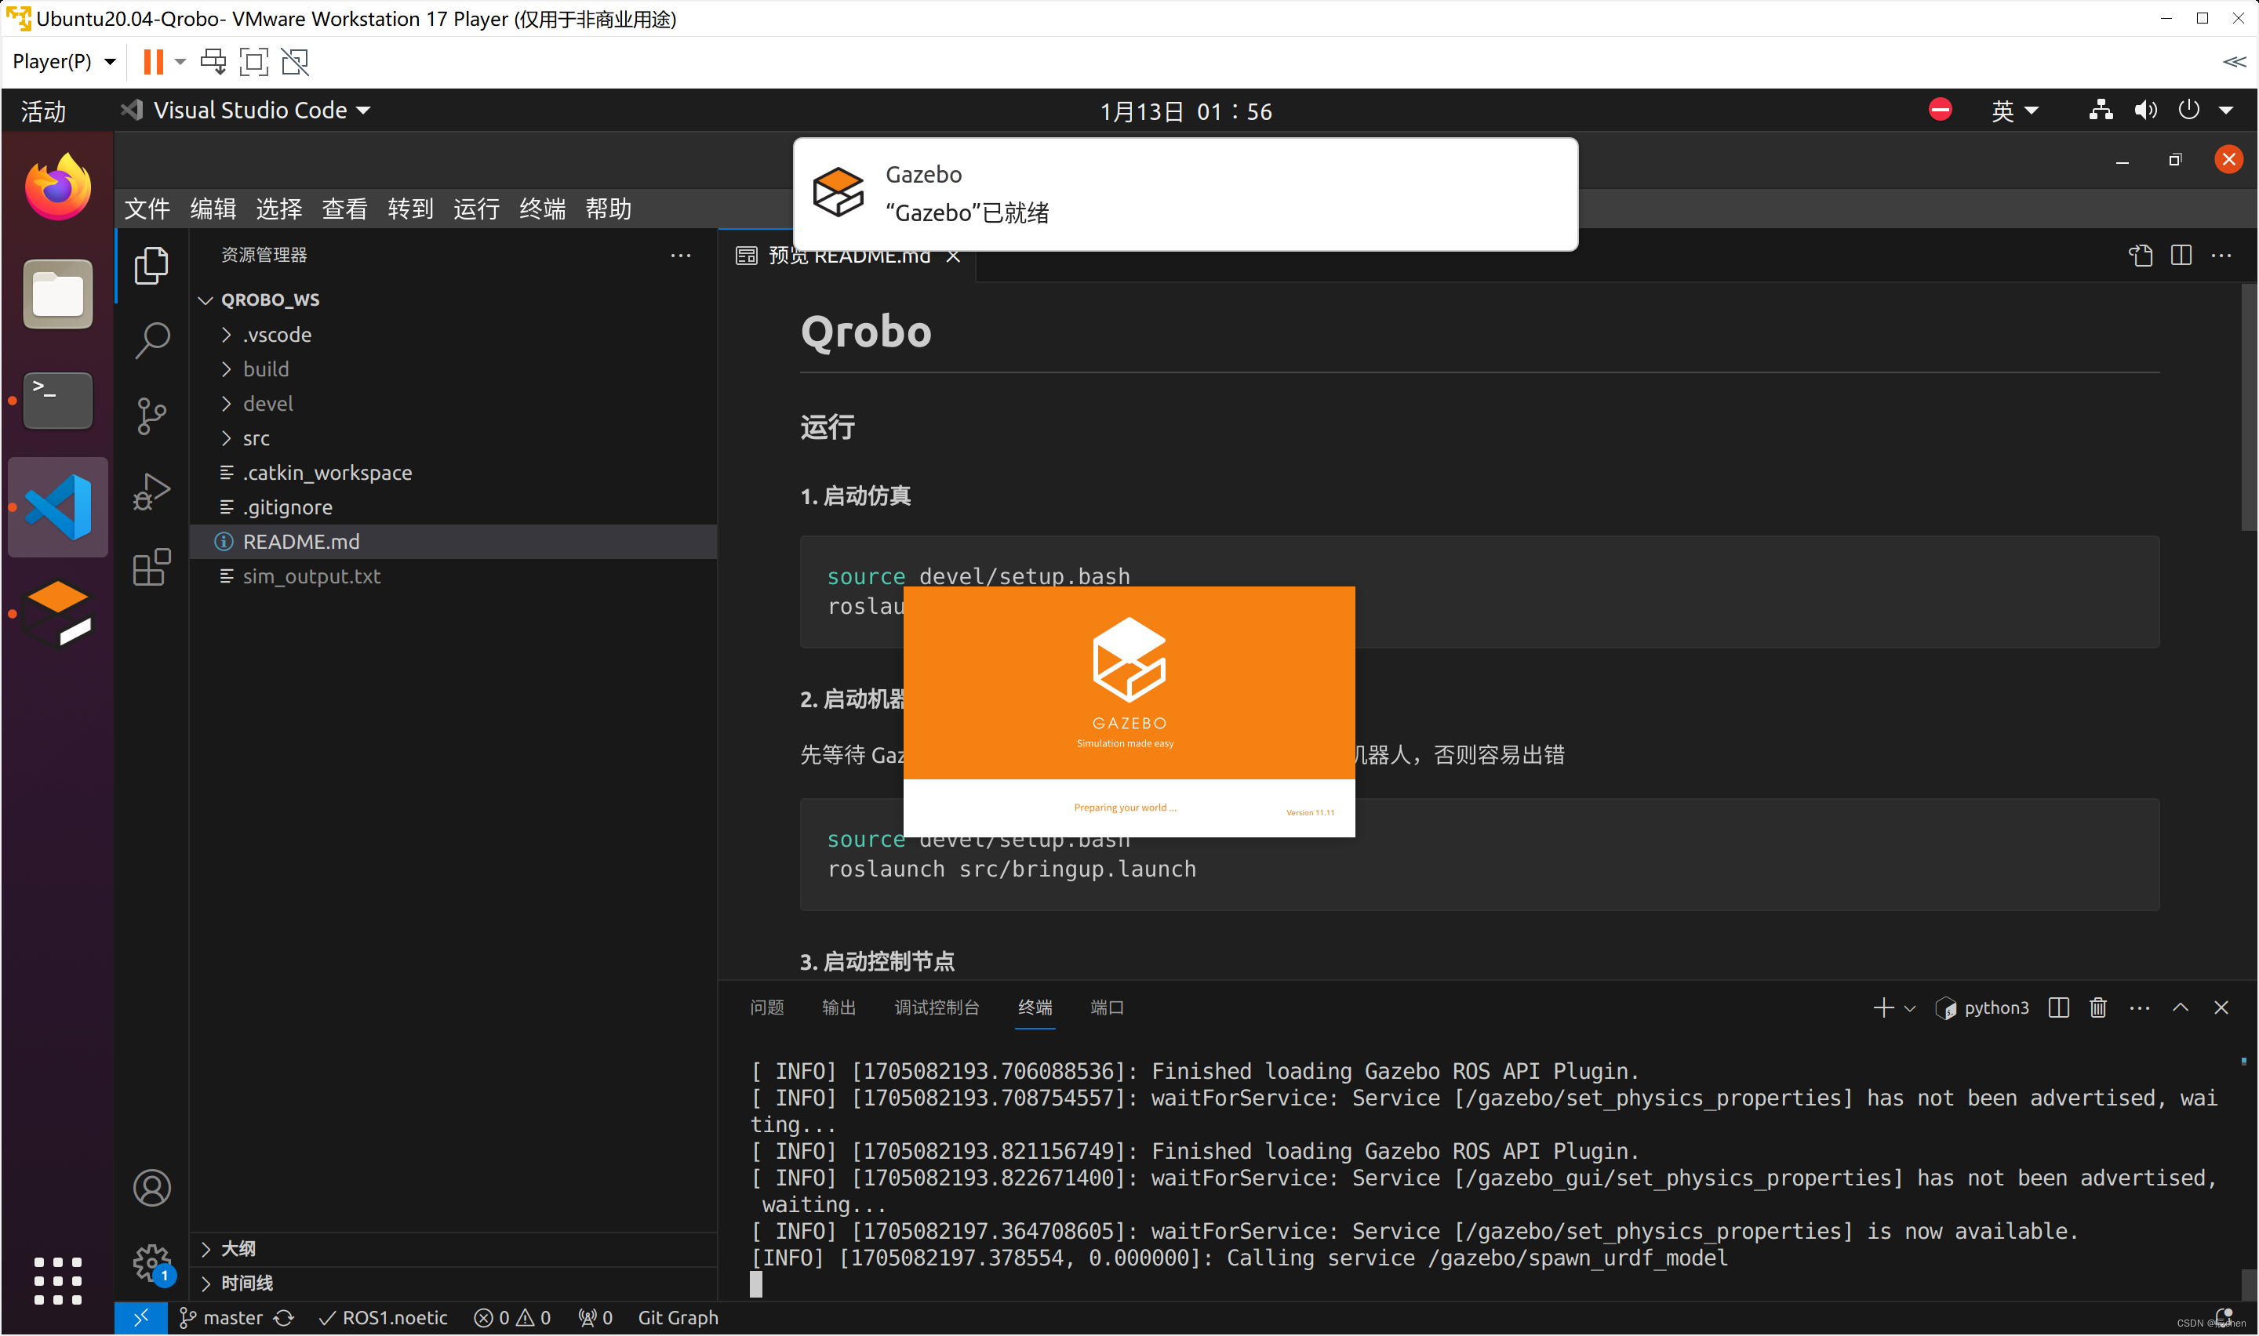Click the send Ctrl+Alt+Del VMware icon
The width and height of the screenshot is (2259, 1336).
(213, 61)
